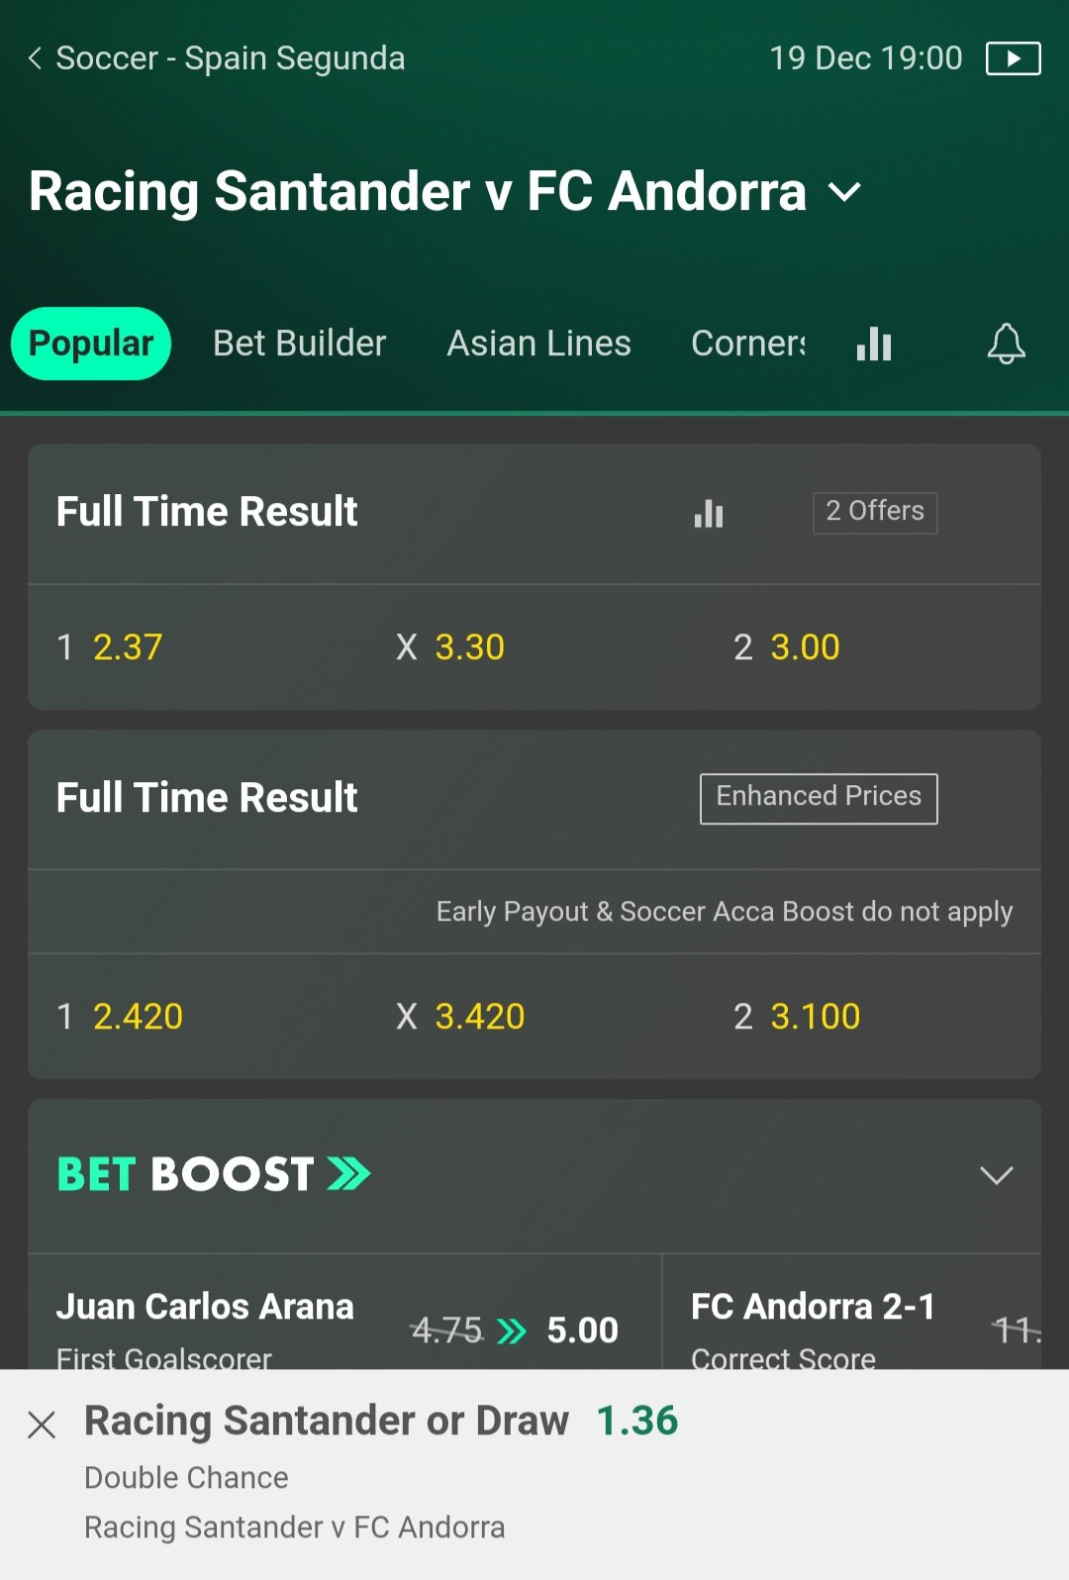Collapse the Bet Boost section
Screen dimensions: 1069x1580
[x=996, y=1175]
